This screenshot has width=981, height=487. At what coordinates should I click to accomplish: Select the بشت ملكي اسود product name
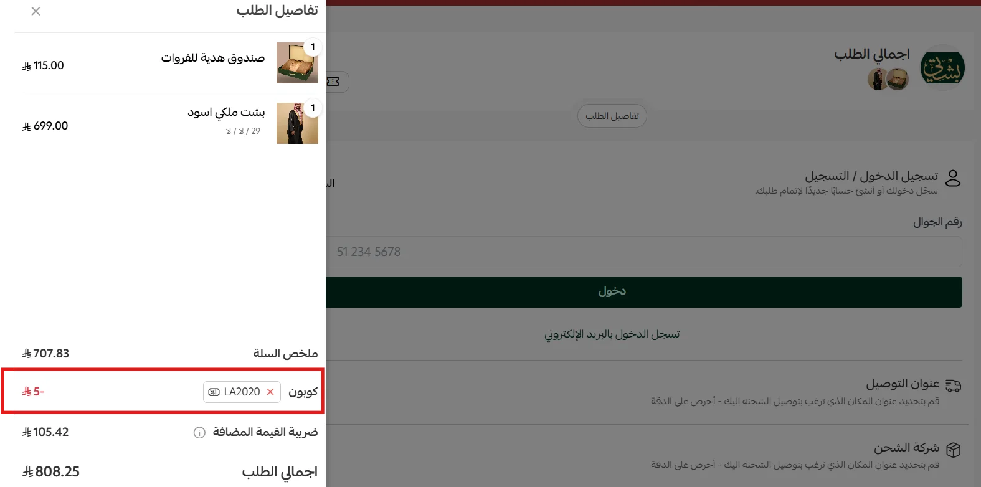coord(226,112)
